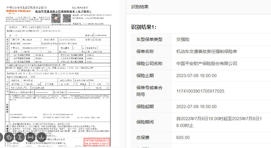Click the right QR code on the policy
The width and height of the screenshot is (271, 148).
click(67, 18)
